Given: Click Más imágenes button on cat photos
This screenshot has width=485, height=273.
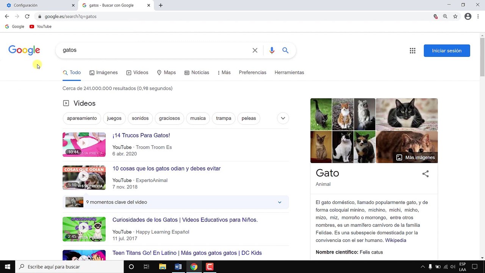Looking at the screenshot, I should point(416,157).
